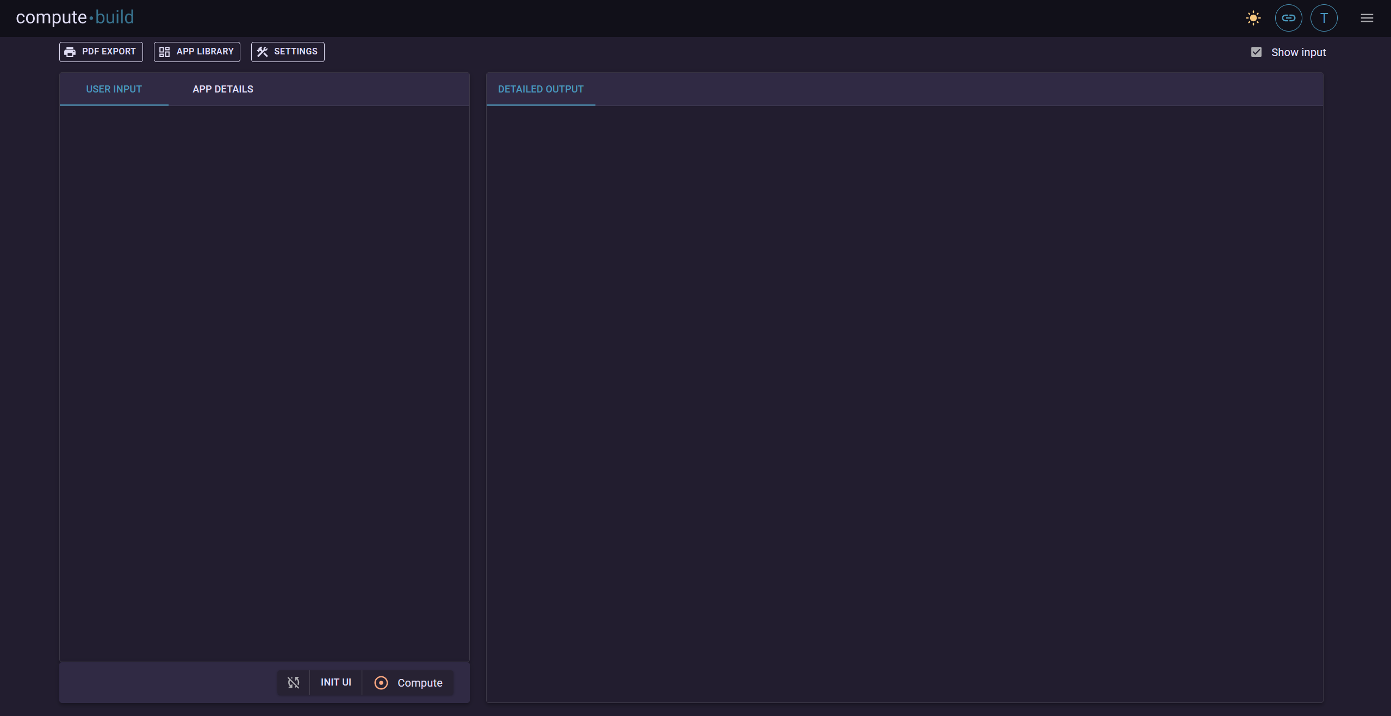Toggle the light theme sun icon
Viewport: 1391px width, 716px height.
(x=1253, y=18)
